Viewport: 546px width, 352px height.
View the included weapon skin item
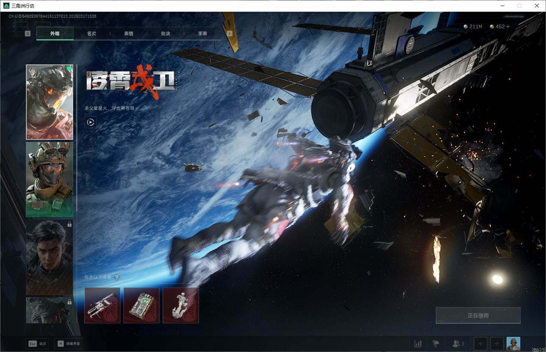pyautogui.click(x=102, y=305)
